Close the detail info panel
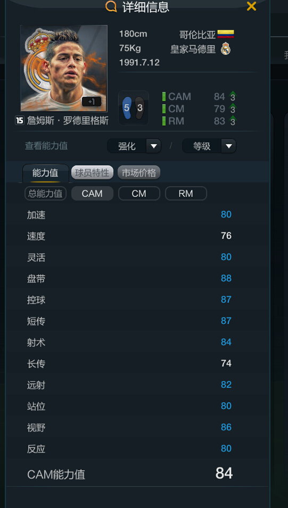The width and height of the screenshot is (288, 508). point(251,6)
